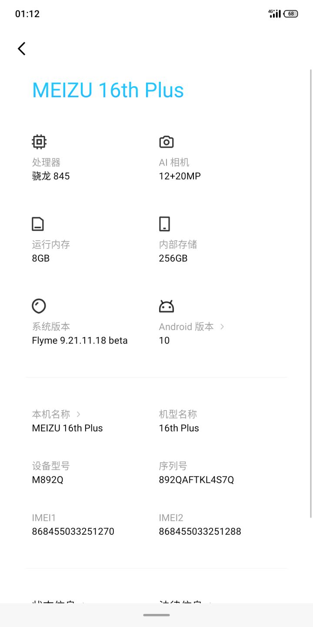The width and height of the screenshot is (313, 627).
Task: Tap the Android robot icon
Action: (166, 306)
